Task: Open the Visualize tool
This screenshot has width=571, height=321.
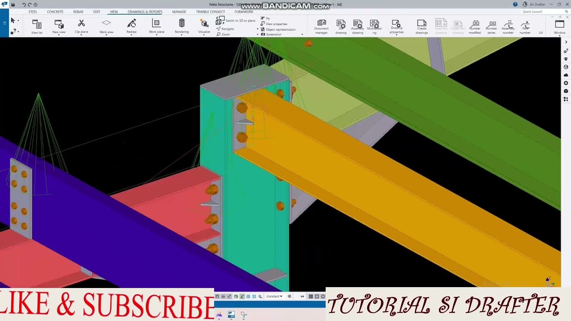Action: click(x=204, y=26)
